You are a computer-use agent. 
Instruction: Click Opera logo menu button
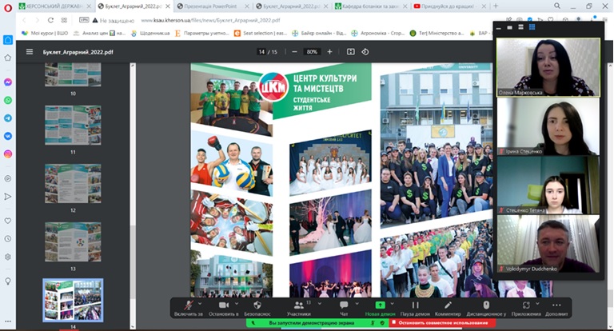tap(8, 8)
